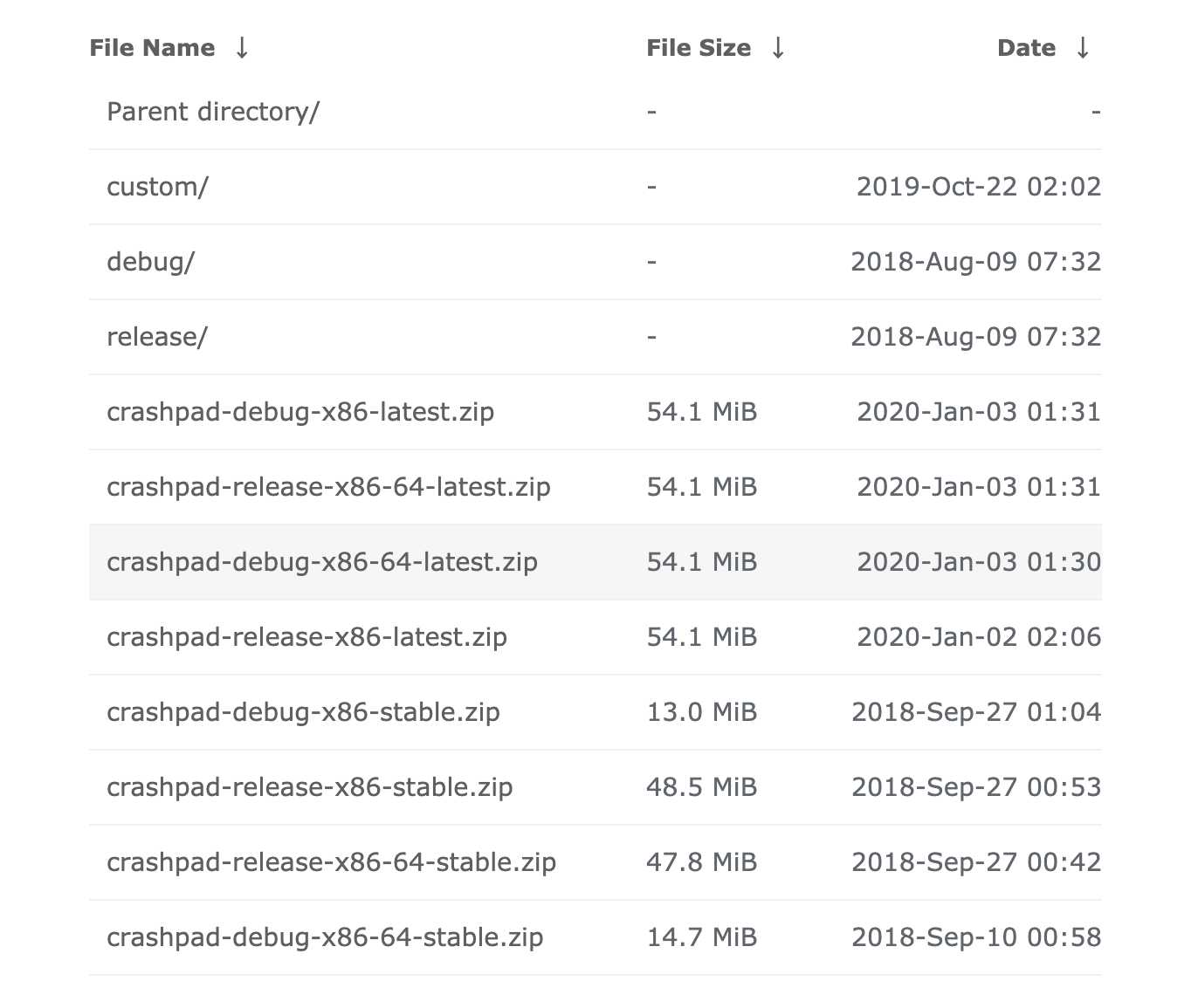Download crashpad-release-x86-64-stable.zip

click(332, 862)
